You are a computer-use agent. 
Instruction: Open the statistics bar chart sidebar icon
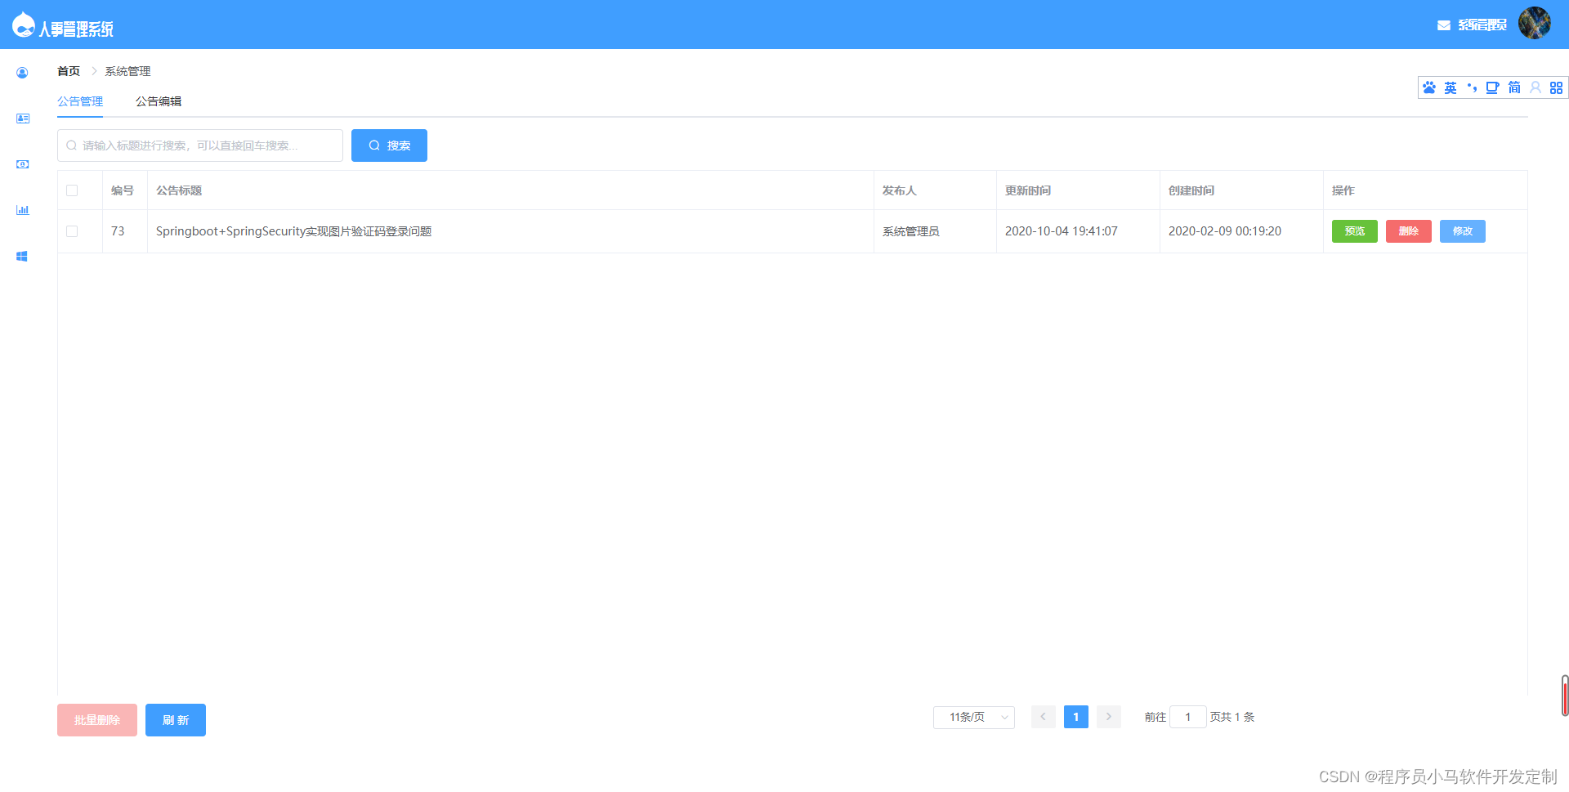tap(22, 210)
